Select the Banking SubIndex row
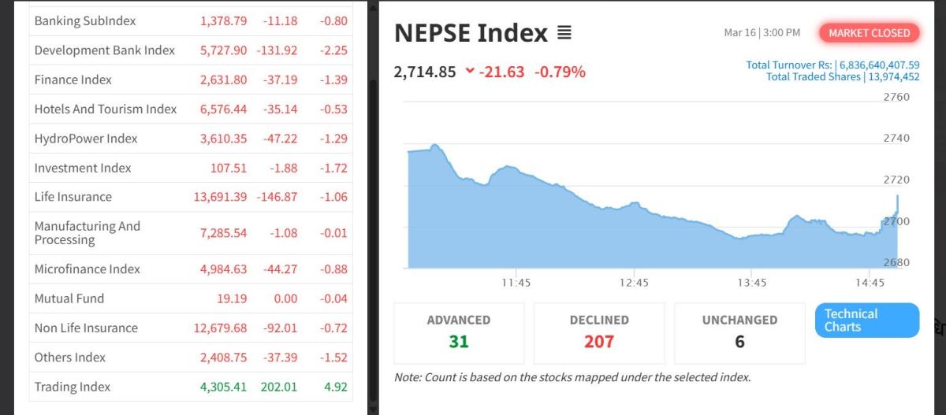 (x=85, y=21)
